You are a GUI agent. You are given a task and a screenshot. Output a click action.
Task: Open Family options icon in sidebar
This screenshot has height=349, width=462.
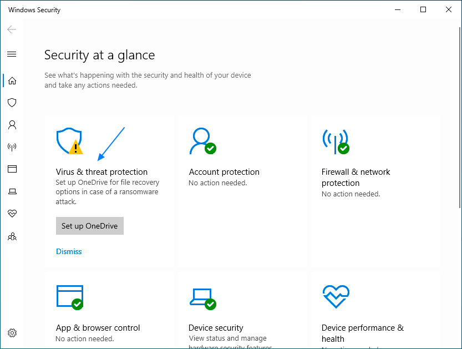pos(12,236)
